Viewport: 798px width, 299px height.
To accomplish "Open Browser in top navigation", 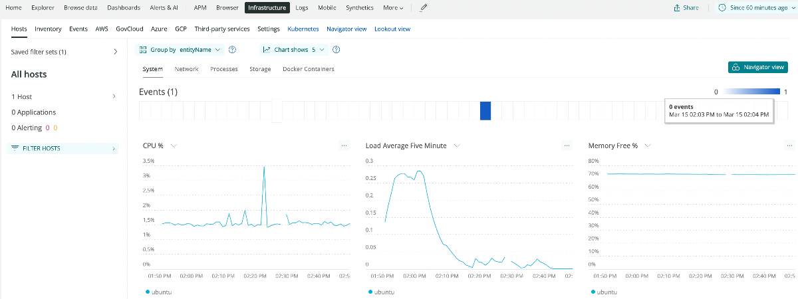I will (x=227, y=8).
